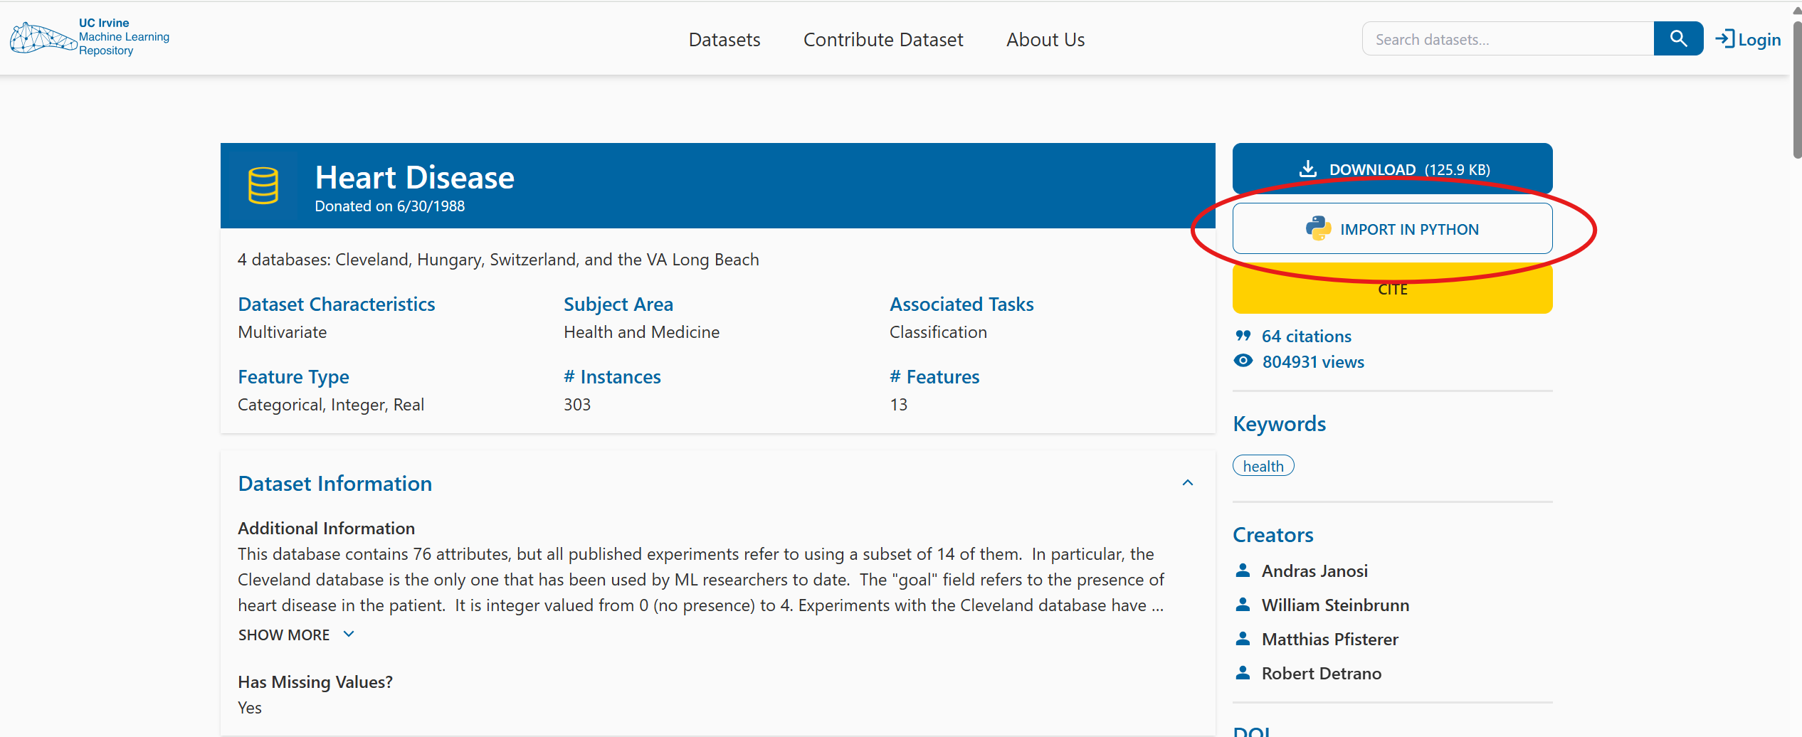
Task: Open the Contribute Dataset page
Action: tap(882, 40)
